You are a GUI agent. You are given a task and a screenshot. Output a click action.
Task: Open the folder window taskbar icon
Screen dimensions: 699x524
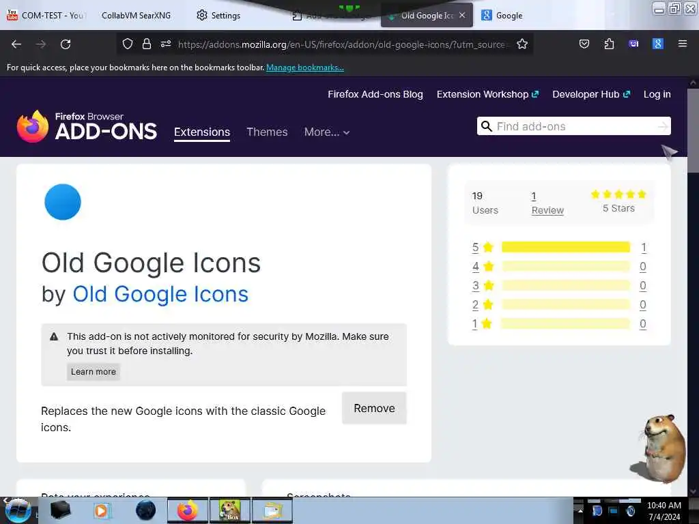pos(272,510)
